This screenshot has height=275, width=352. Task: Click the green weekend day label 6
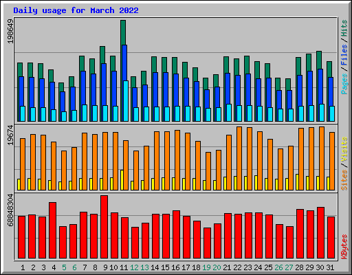pyautogui.click(x=74, y=267)
